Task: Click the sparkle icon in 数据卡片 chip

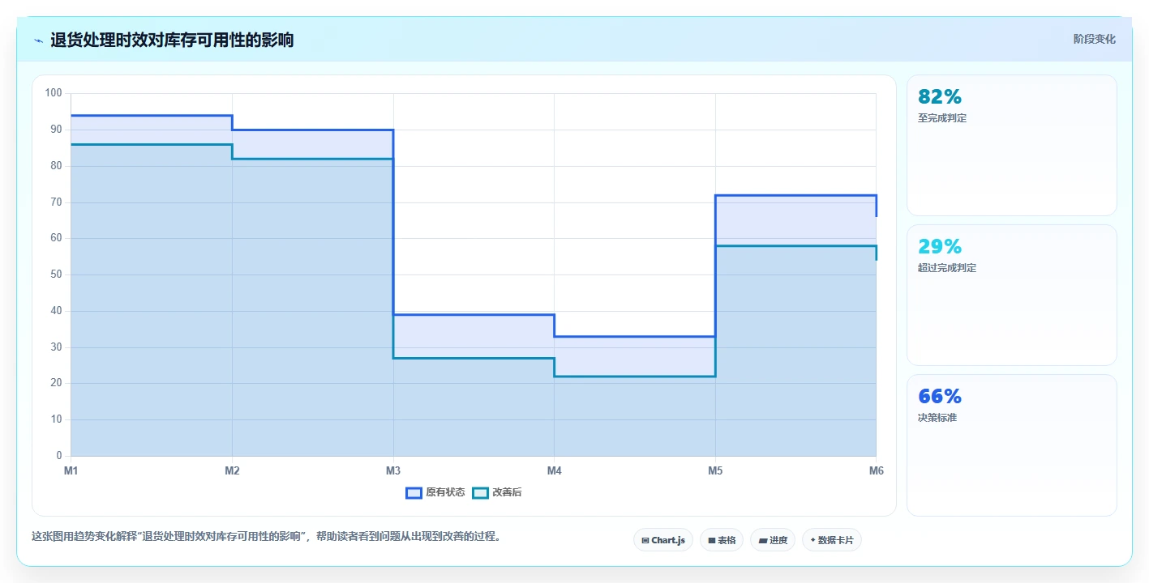Action: tap(812, 540)
